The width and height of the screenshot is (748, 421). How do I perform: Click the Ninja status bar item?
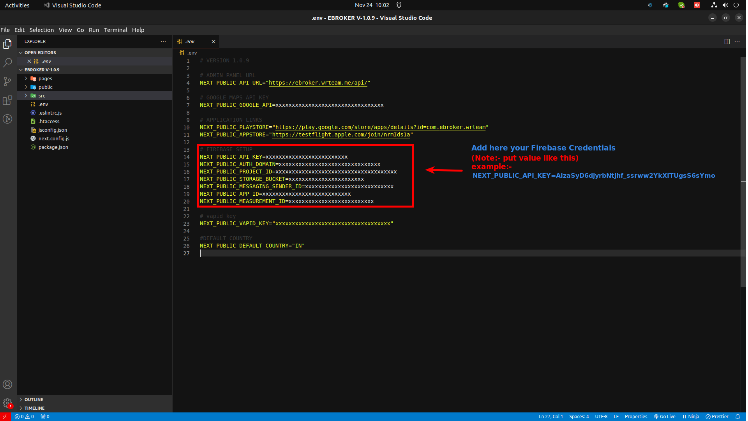coord(691,417)
